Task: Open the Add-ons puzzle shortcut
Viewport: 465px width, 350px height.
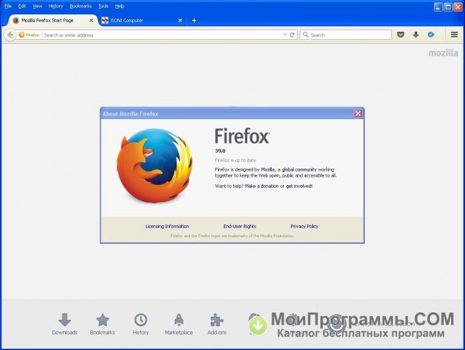Action: tap(217, 324)
